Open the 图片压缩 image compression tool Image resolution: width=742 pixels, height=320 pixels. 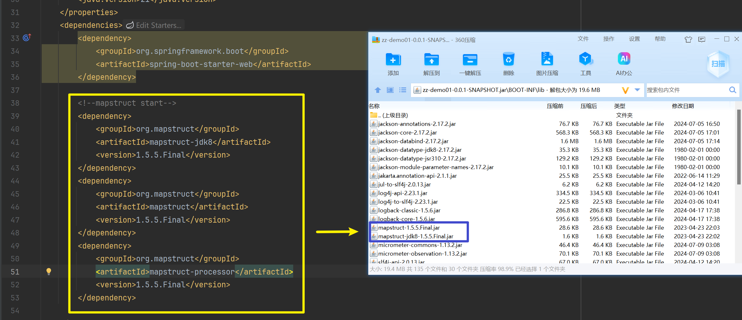click(x=547, y=63)
